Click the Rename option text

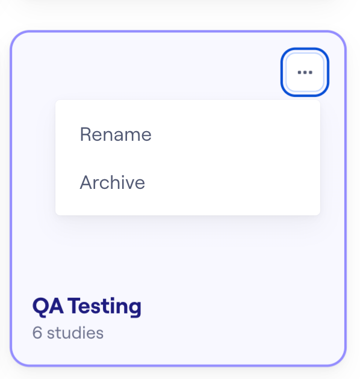click(116, 134)
